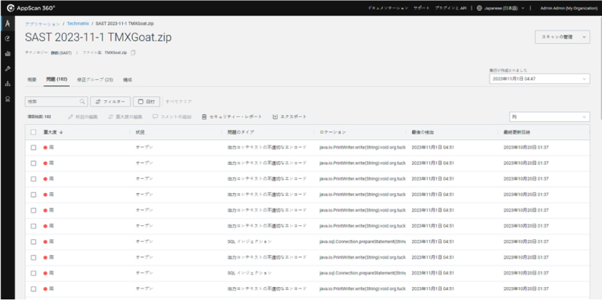Switch to the 修正グループ (25) tab

tap(95, 80)
